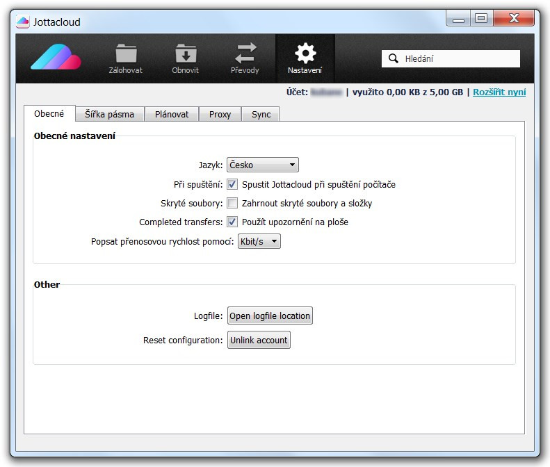Click the Logfile: label
Viewport: 550px width, 467px height.
pyautogui.click(x=209, y=316)
